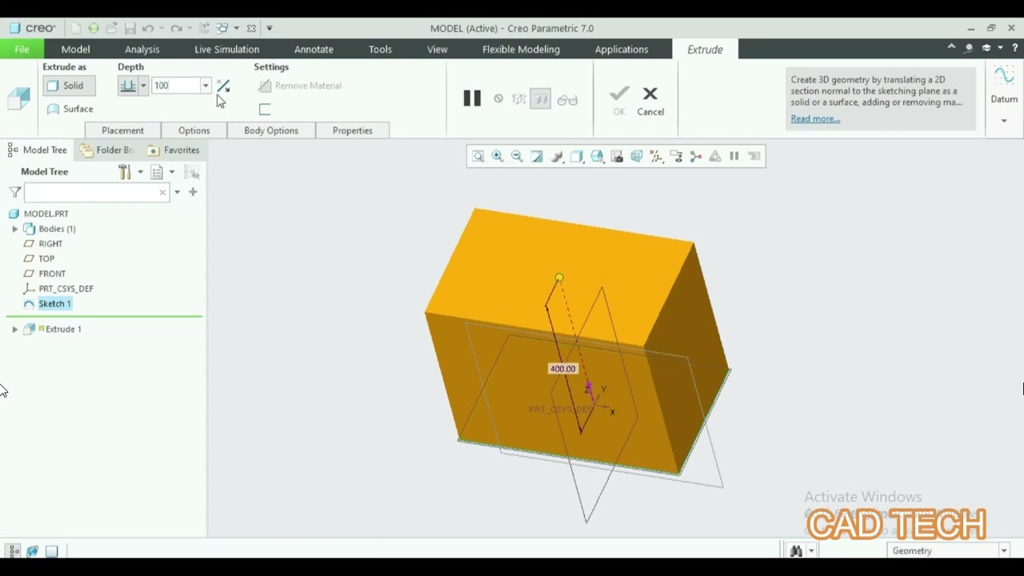The width and height of the screenshot is (1024, 576).
Task: Click the Redo arrow icon
Action: [x=176, y=28]
